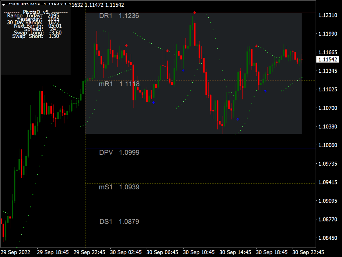Toggle the mS1 support level at 1.0939
Image resolution: width=342 pixels, height=257 pixels.
point(106,187)
